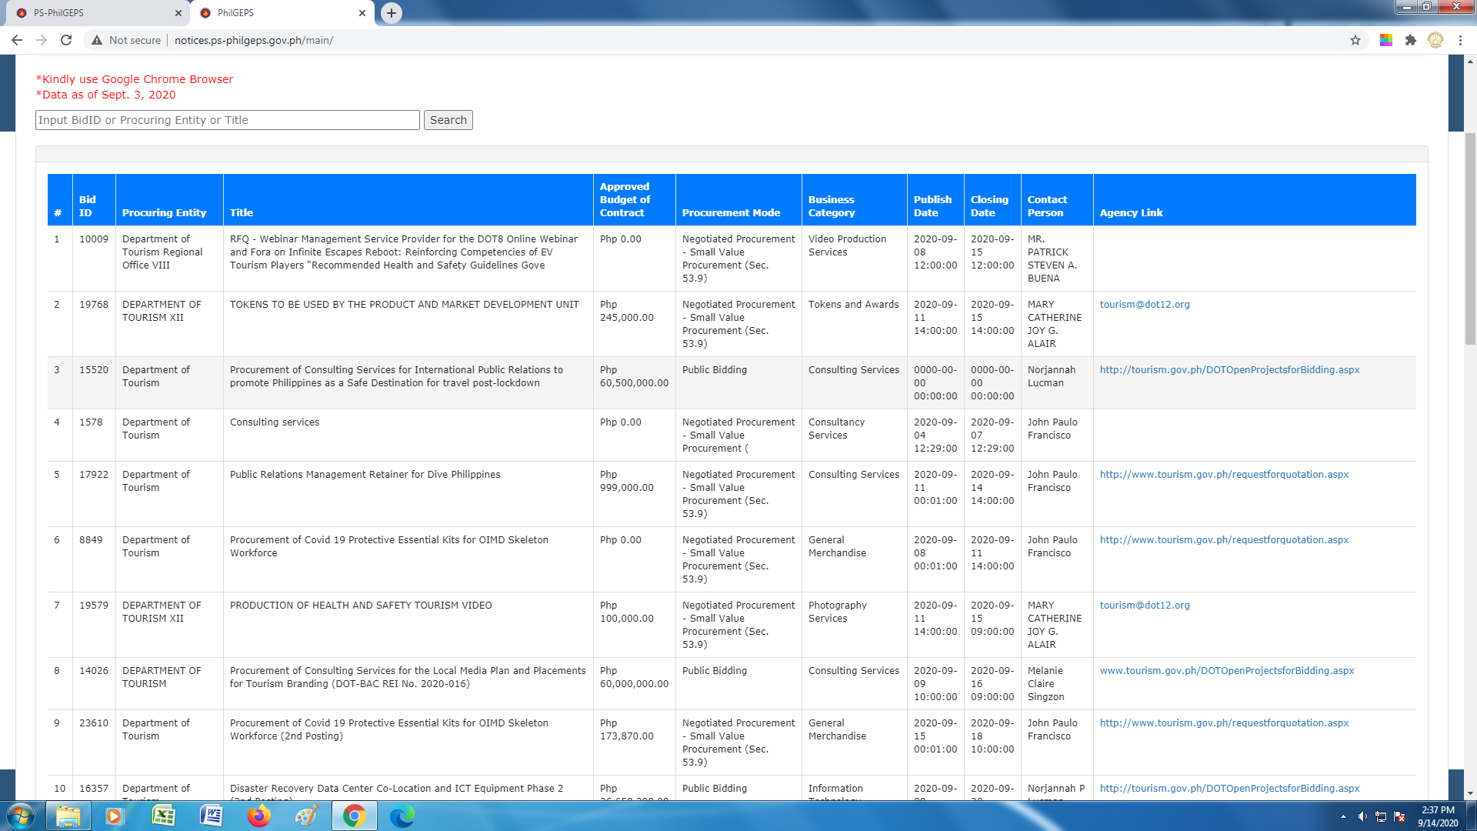Image resolution: width=1477 pixels, height=831 pixels.
Task: Open Firefox from the taskbar
Action: tap(258, 816)
